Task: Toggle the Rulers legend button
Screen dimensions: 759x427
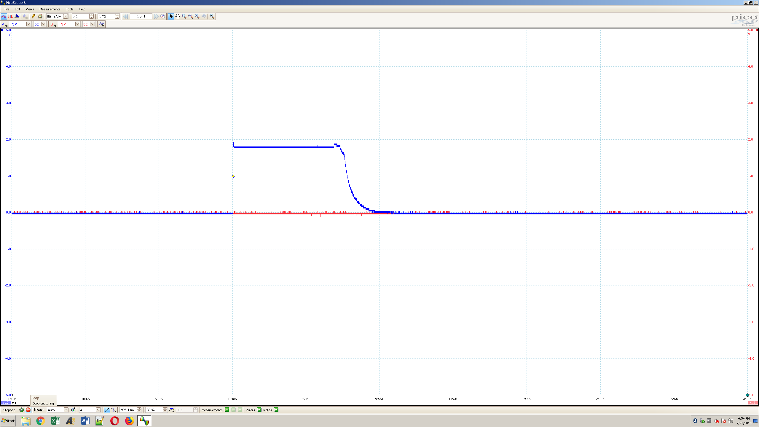Action: click(259, 410)
